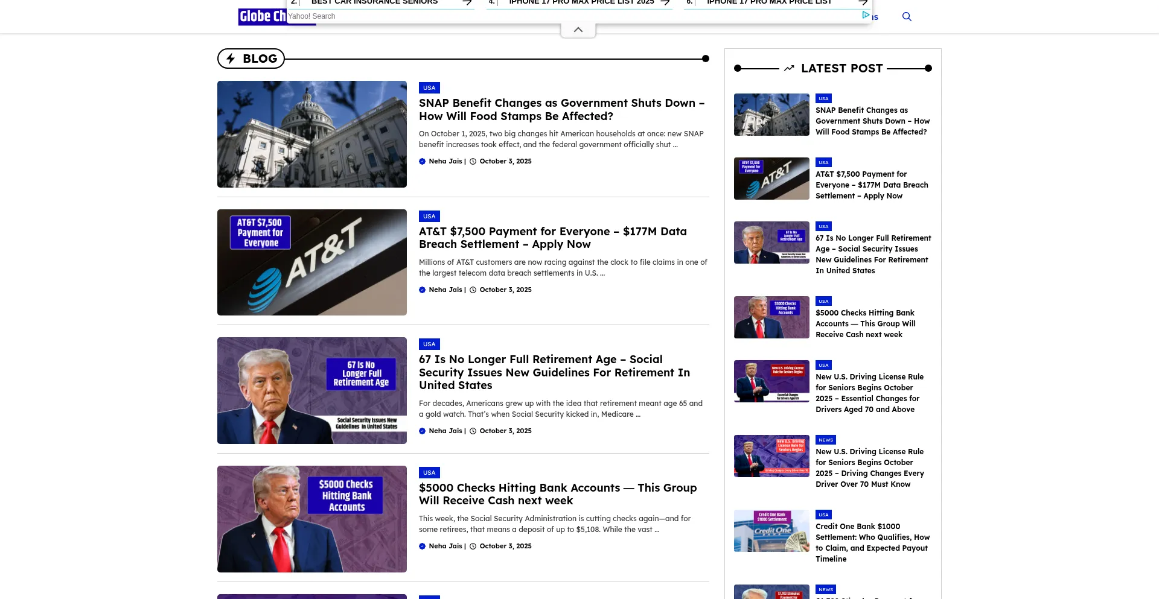
Task: Click Capitol building thumbnail in blog list
Action: point(312,134)
